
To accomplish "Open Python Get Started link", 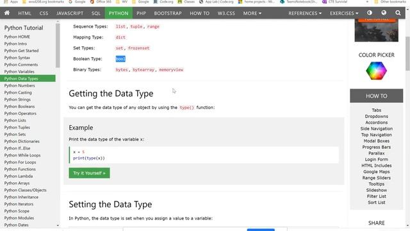I will tap(21, 51).
